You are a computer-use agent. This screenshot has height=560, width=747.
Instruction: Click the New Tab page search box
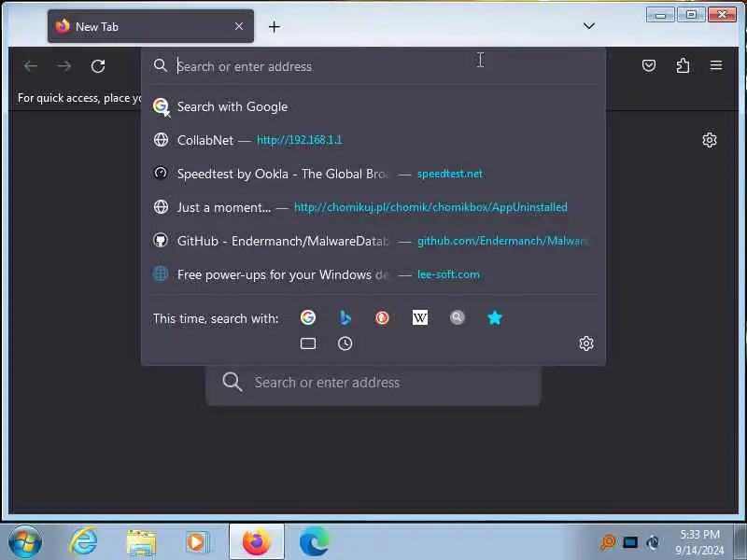point(373,383)
